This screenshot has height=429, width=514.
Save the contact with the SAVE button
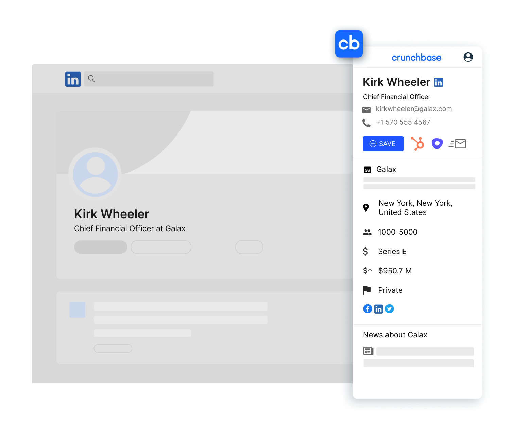click(x=383, y=144)
